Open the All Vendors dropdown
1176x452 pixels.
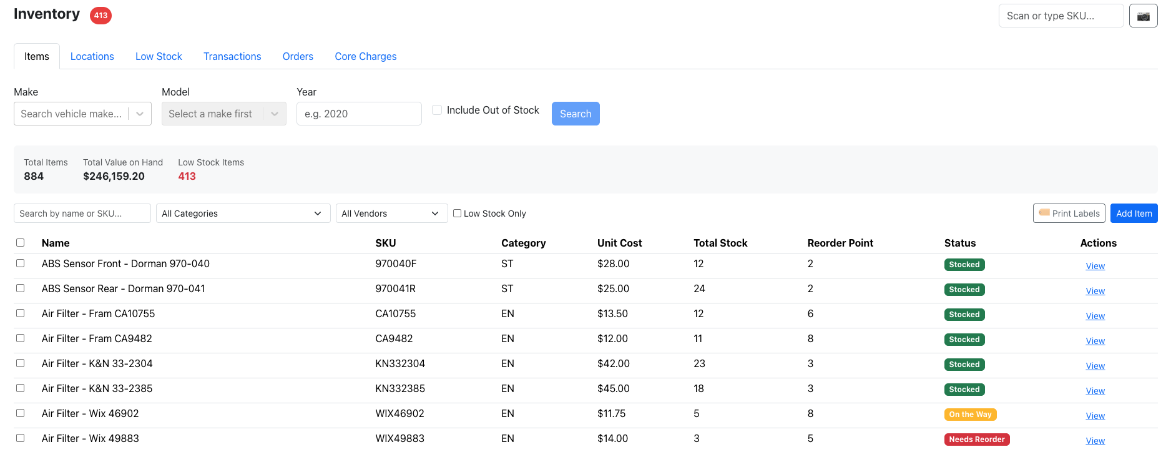pyautogui.click(x=391, y=214)
